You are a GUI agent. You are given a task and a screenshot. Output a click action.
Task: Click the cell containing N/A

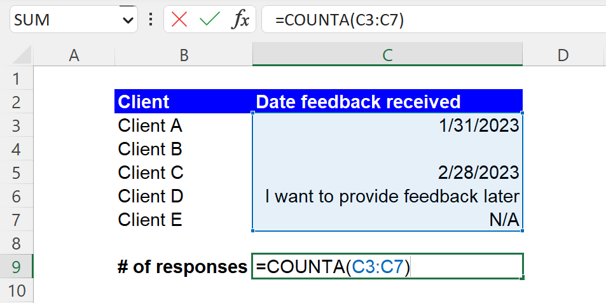coord(388,220)
